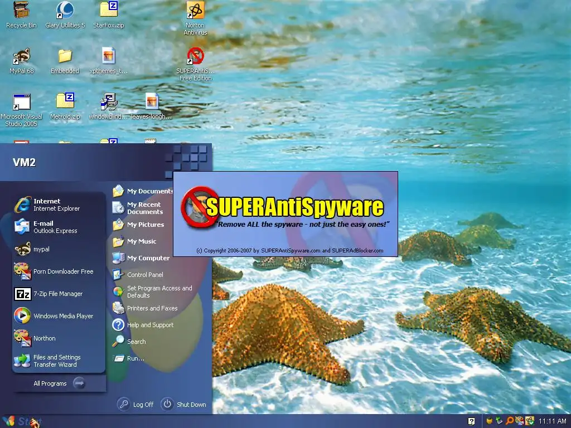The width and height of the screenshot is (571, 428).
Task: Open My Documents in Start menu
Action: tap(142, 191)
